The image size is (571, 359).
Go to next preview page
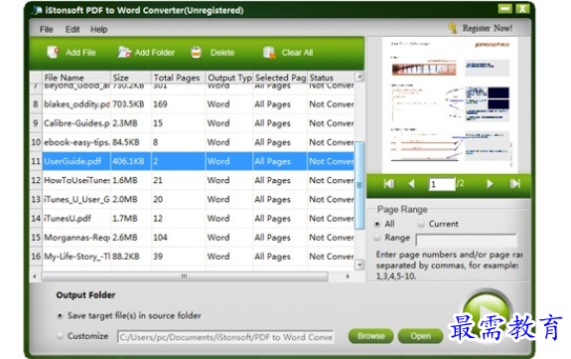(x=490, y=184)
